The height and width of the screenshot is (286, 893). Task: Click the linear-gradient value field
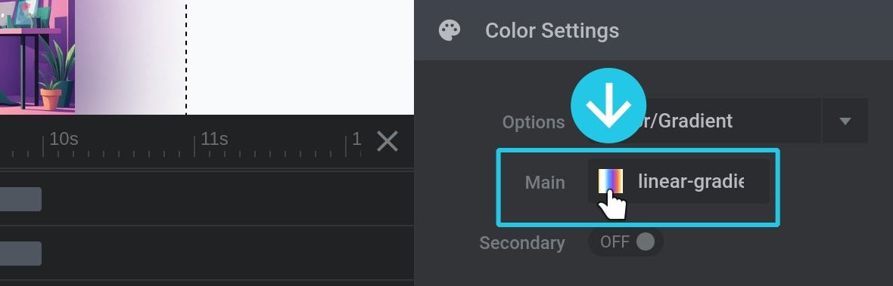point(679,182)
